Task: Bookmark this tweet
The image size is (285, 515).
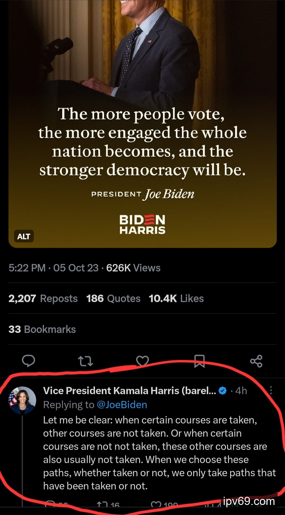Action: [x=199, y=361]
